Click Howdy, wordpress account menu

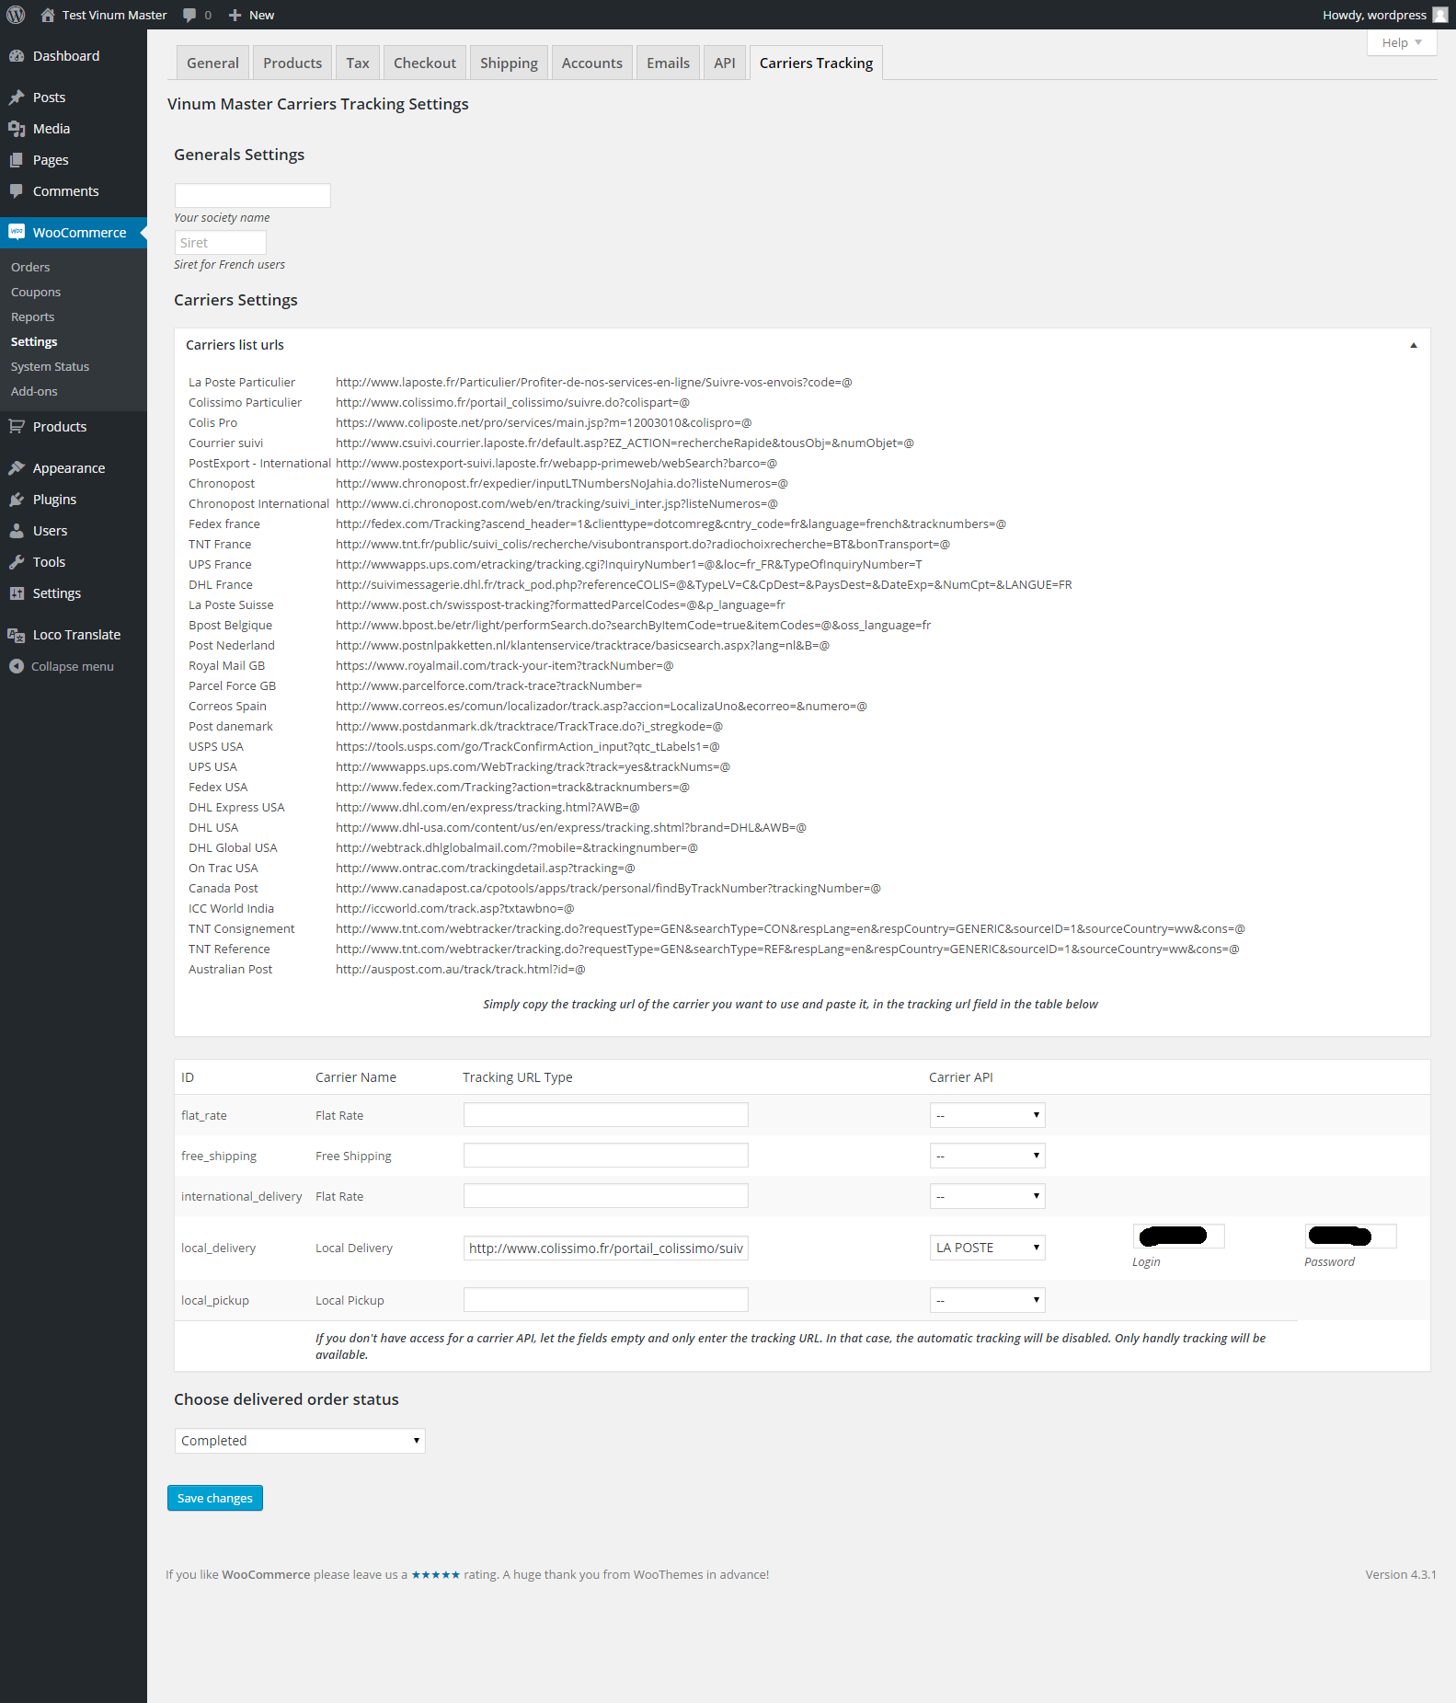tap(1385, 15)
